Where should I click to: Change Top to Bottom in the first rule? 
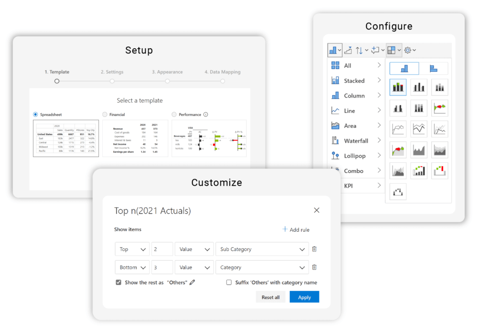[132, 249]
